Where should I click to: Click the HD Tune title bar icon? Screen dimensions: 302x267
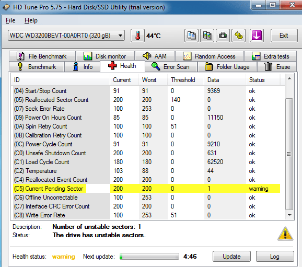(x=6, y=7)
